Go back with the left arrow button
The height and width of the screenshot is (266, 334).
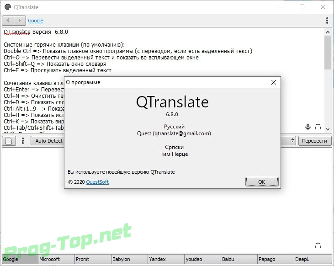click(8, 21)
